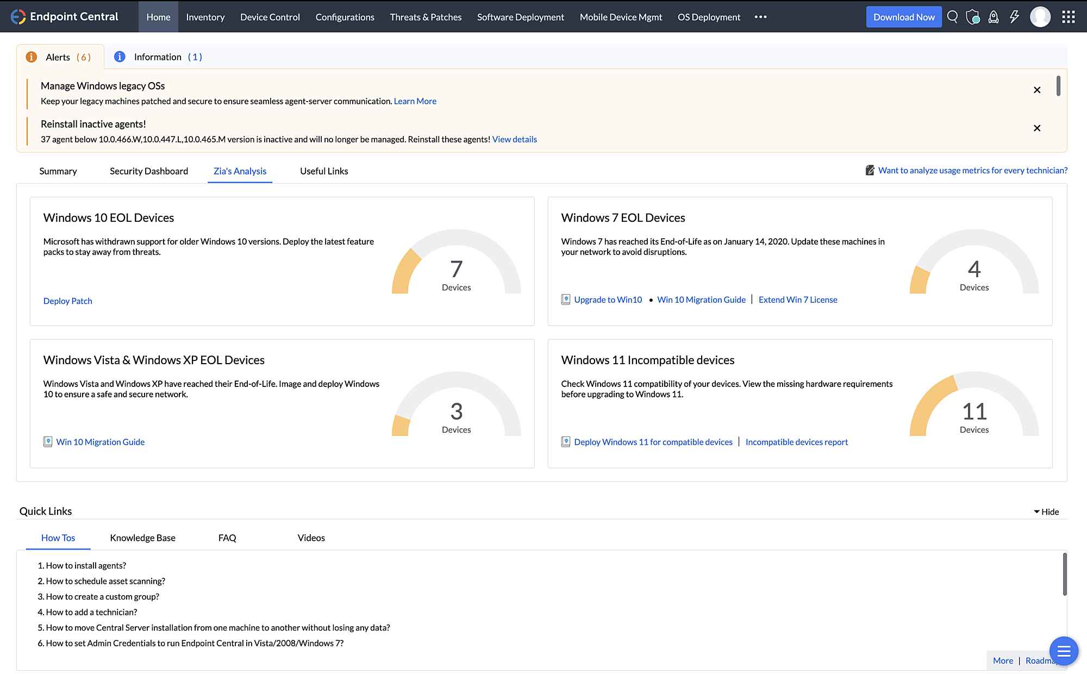Open the apps grid launcher icon

[x=1069, y=17]
